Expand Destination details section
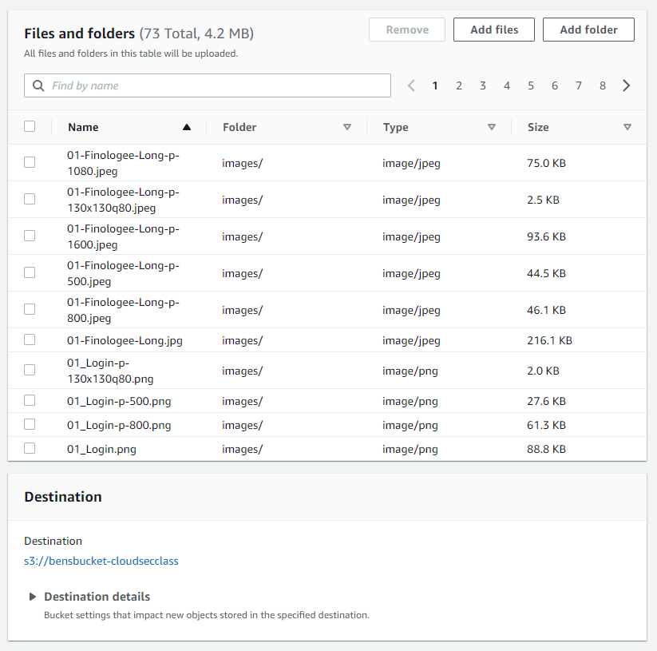 33,597
